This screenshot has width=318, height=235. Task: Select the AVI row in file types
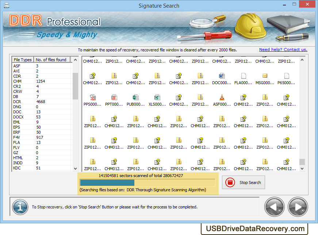click(x=42, y=71)
